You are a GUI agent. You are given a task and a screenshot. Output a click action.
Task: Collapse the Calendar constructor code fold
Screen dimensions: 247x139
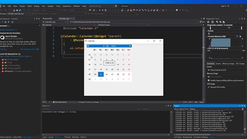pyautogui.click(x=62, y=36)
